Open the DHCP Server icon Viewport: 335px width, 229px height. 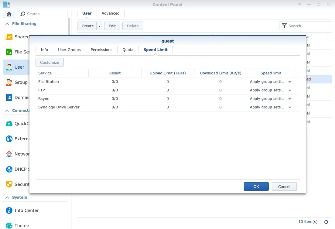coord(9,169)
